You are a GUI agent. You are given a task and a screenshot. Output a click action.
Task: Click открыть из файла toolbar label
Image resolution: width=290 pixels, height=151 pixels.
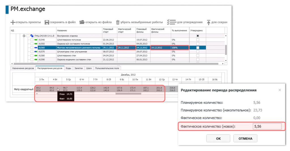98,22
